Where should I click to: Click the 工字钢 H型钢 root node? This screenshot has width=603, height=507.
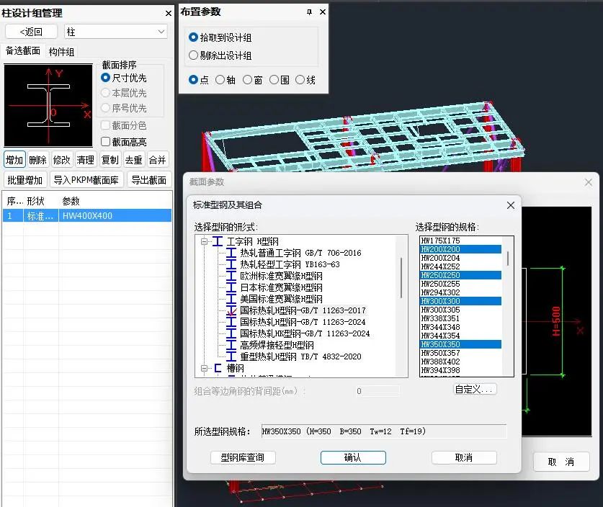click(x=252, y=241)
